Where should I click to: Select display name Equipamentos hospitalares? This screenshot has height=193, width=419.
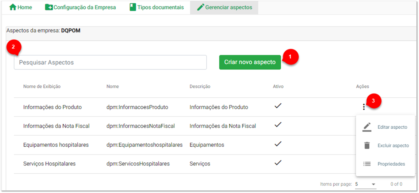(56, 145)
